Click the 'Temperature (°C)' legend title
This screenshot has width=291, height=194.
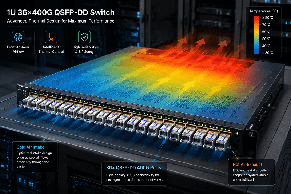click(263, 11)
